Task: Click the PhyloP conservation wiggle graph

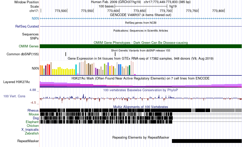Action: tap(141, 98)
